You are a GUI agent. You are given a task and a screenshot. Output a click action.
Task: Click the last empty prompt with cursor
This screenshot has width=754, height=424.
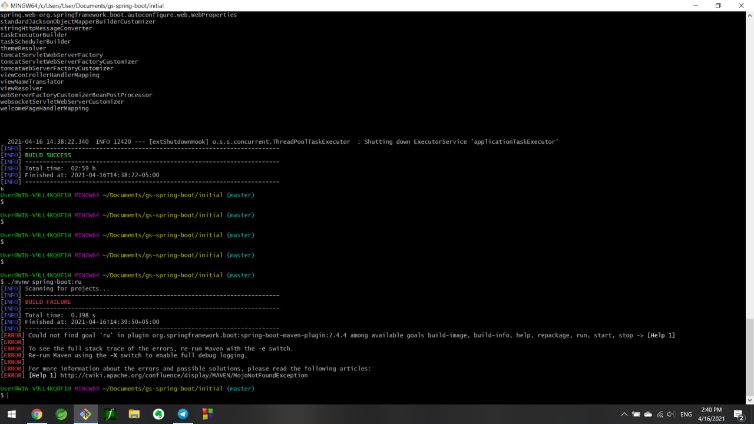[x=4, y=395]
